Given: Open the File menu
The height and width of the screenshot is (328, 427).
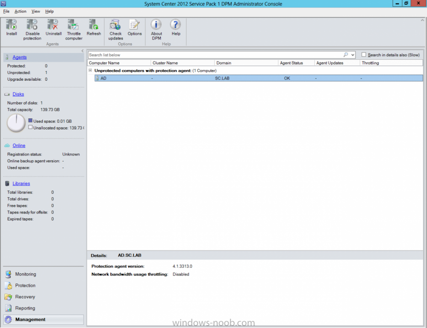Looking at the screenshot, I should click(6, 12).
